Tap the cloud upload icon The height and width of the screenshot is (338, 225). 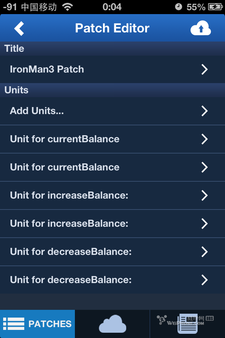(200, 29)
